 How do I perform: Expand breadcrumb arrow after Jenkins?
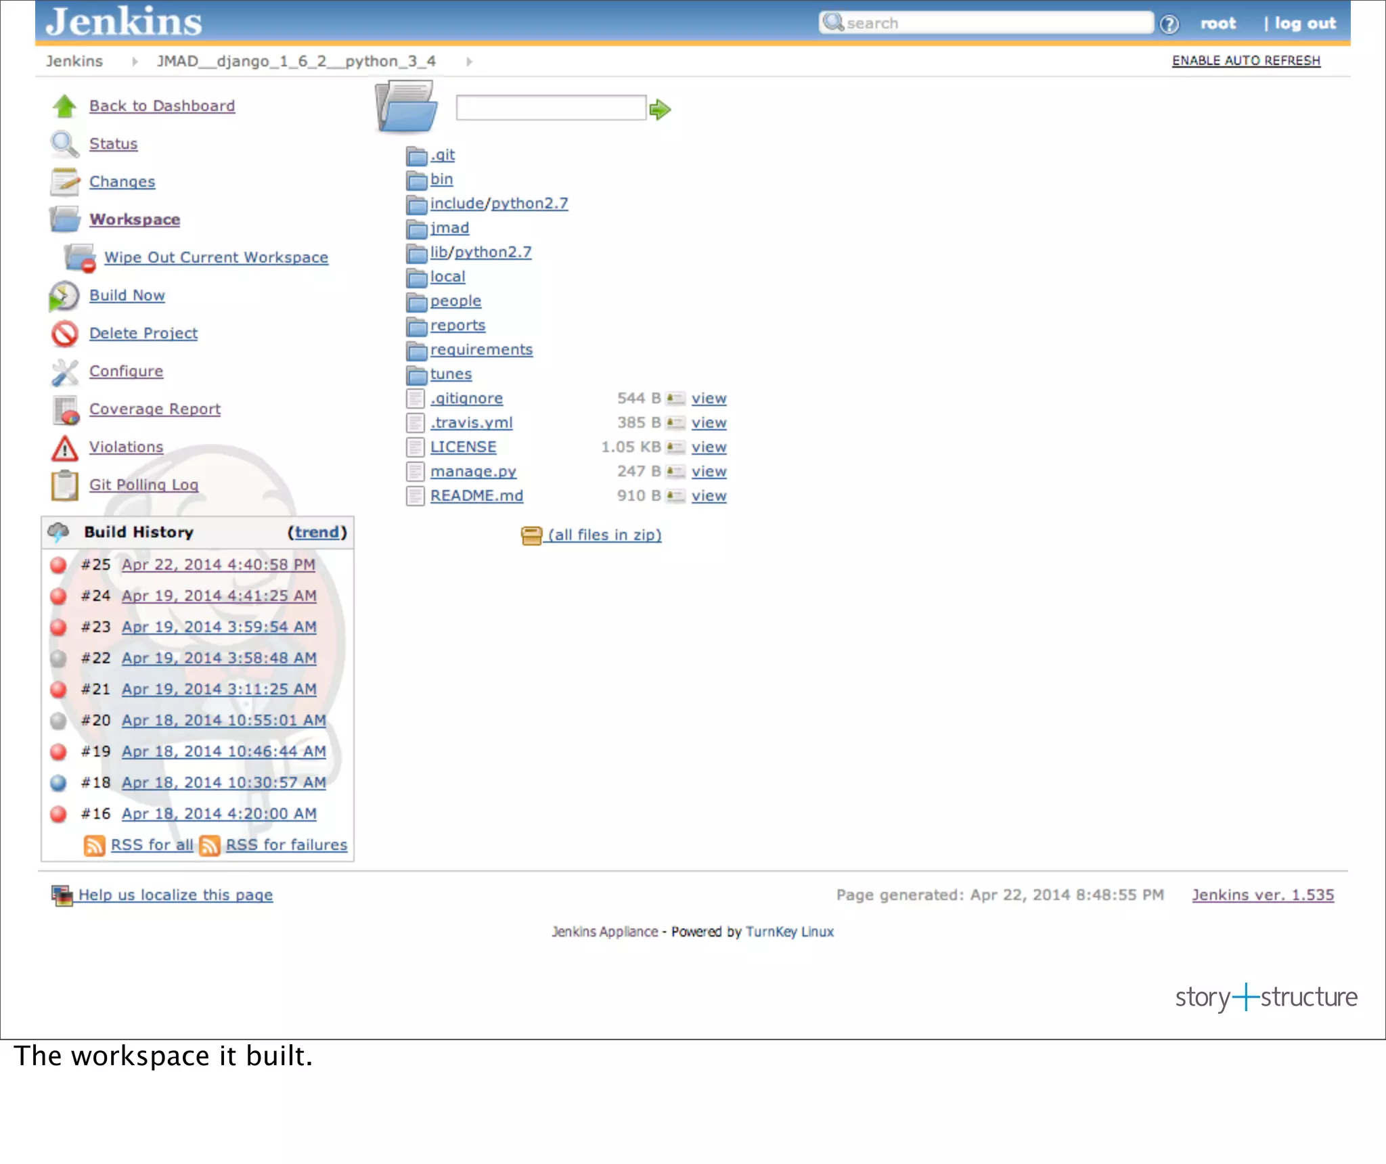pos(135,62)
